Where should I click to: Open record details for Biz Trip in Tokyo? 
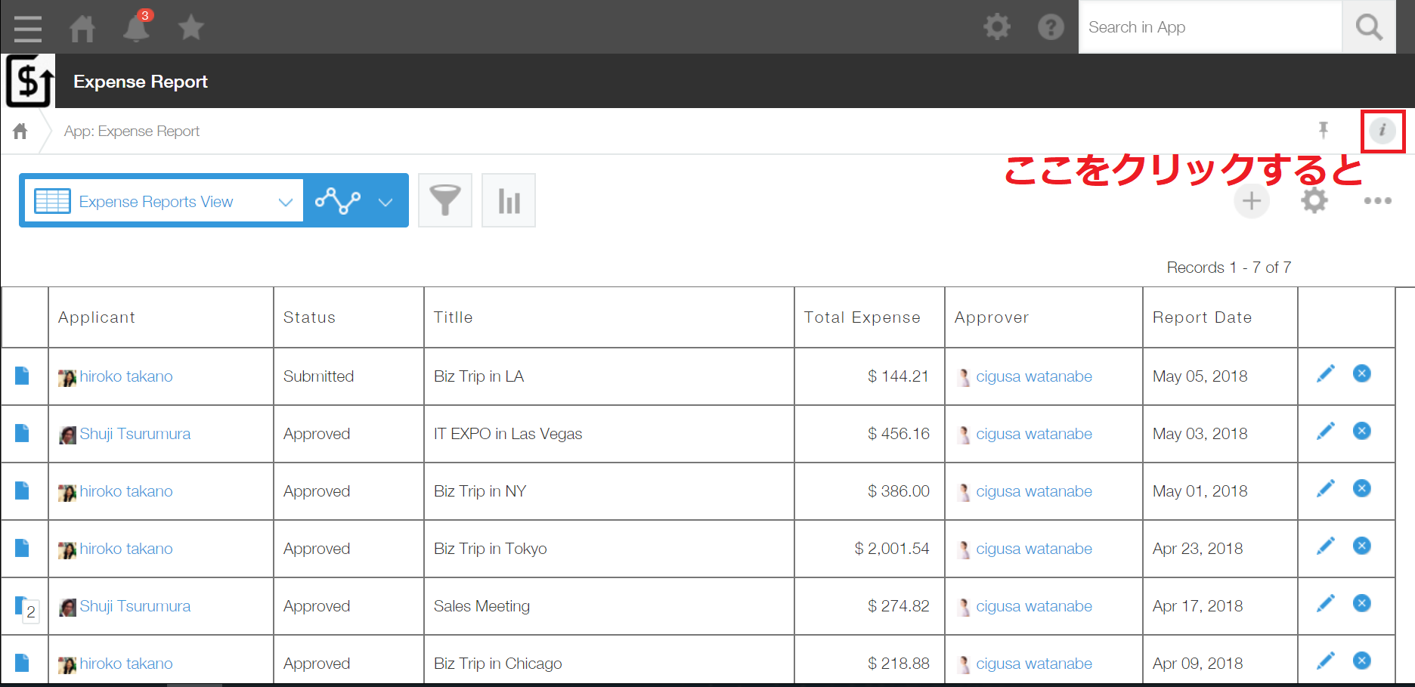tap(22, 548)
